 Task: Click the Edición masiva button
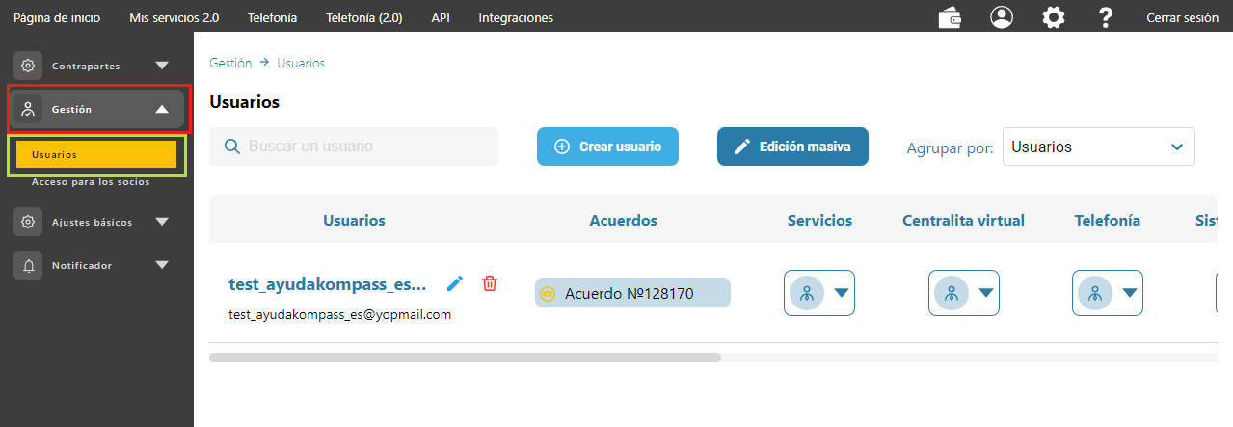(x=792, y=147)
